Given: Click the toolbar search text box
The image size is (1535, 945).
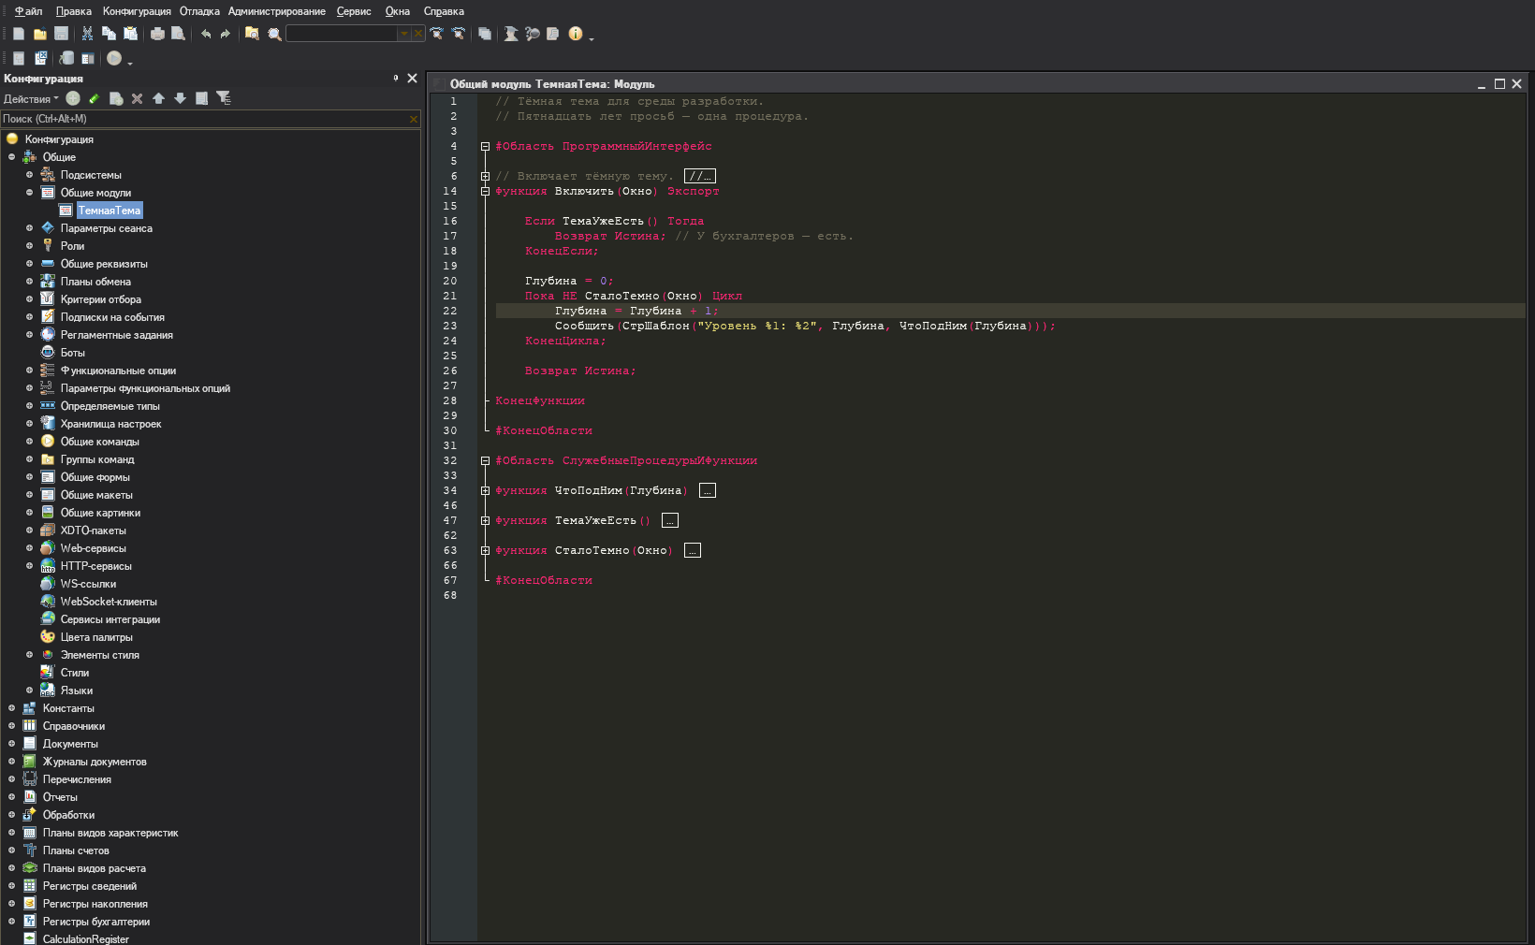Looking at the screenshot, I should [342, 34].
